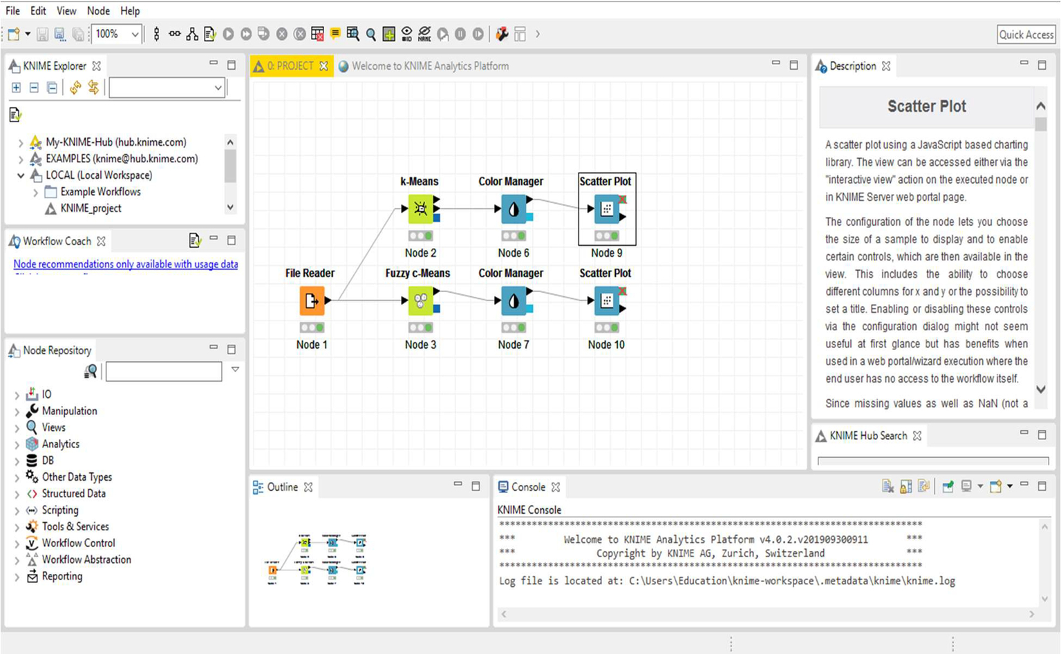
Task: Click the KNIME Hub Search input field
Action: (x=933, y=461)
